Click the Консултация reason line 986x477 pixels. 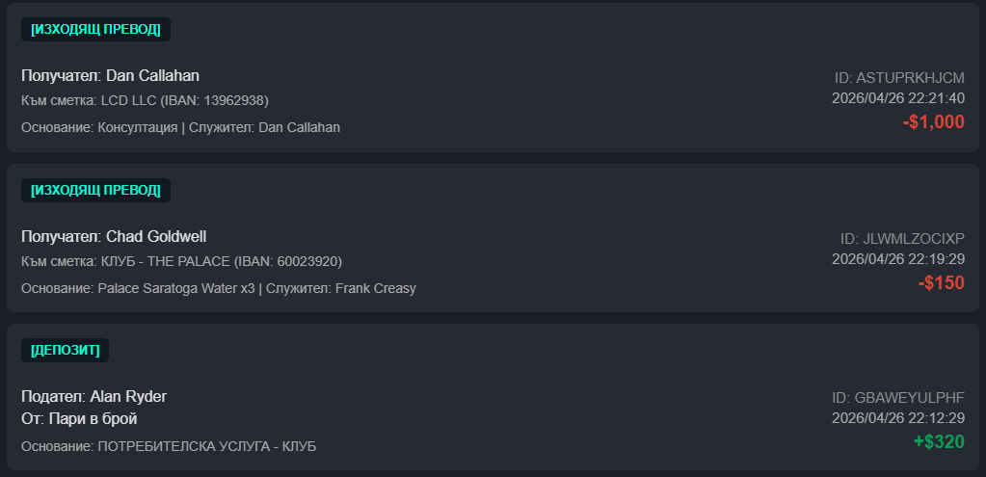click(x=180, y=127)
